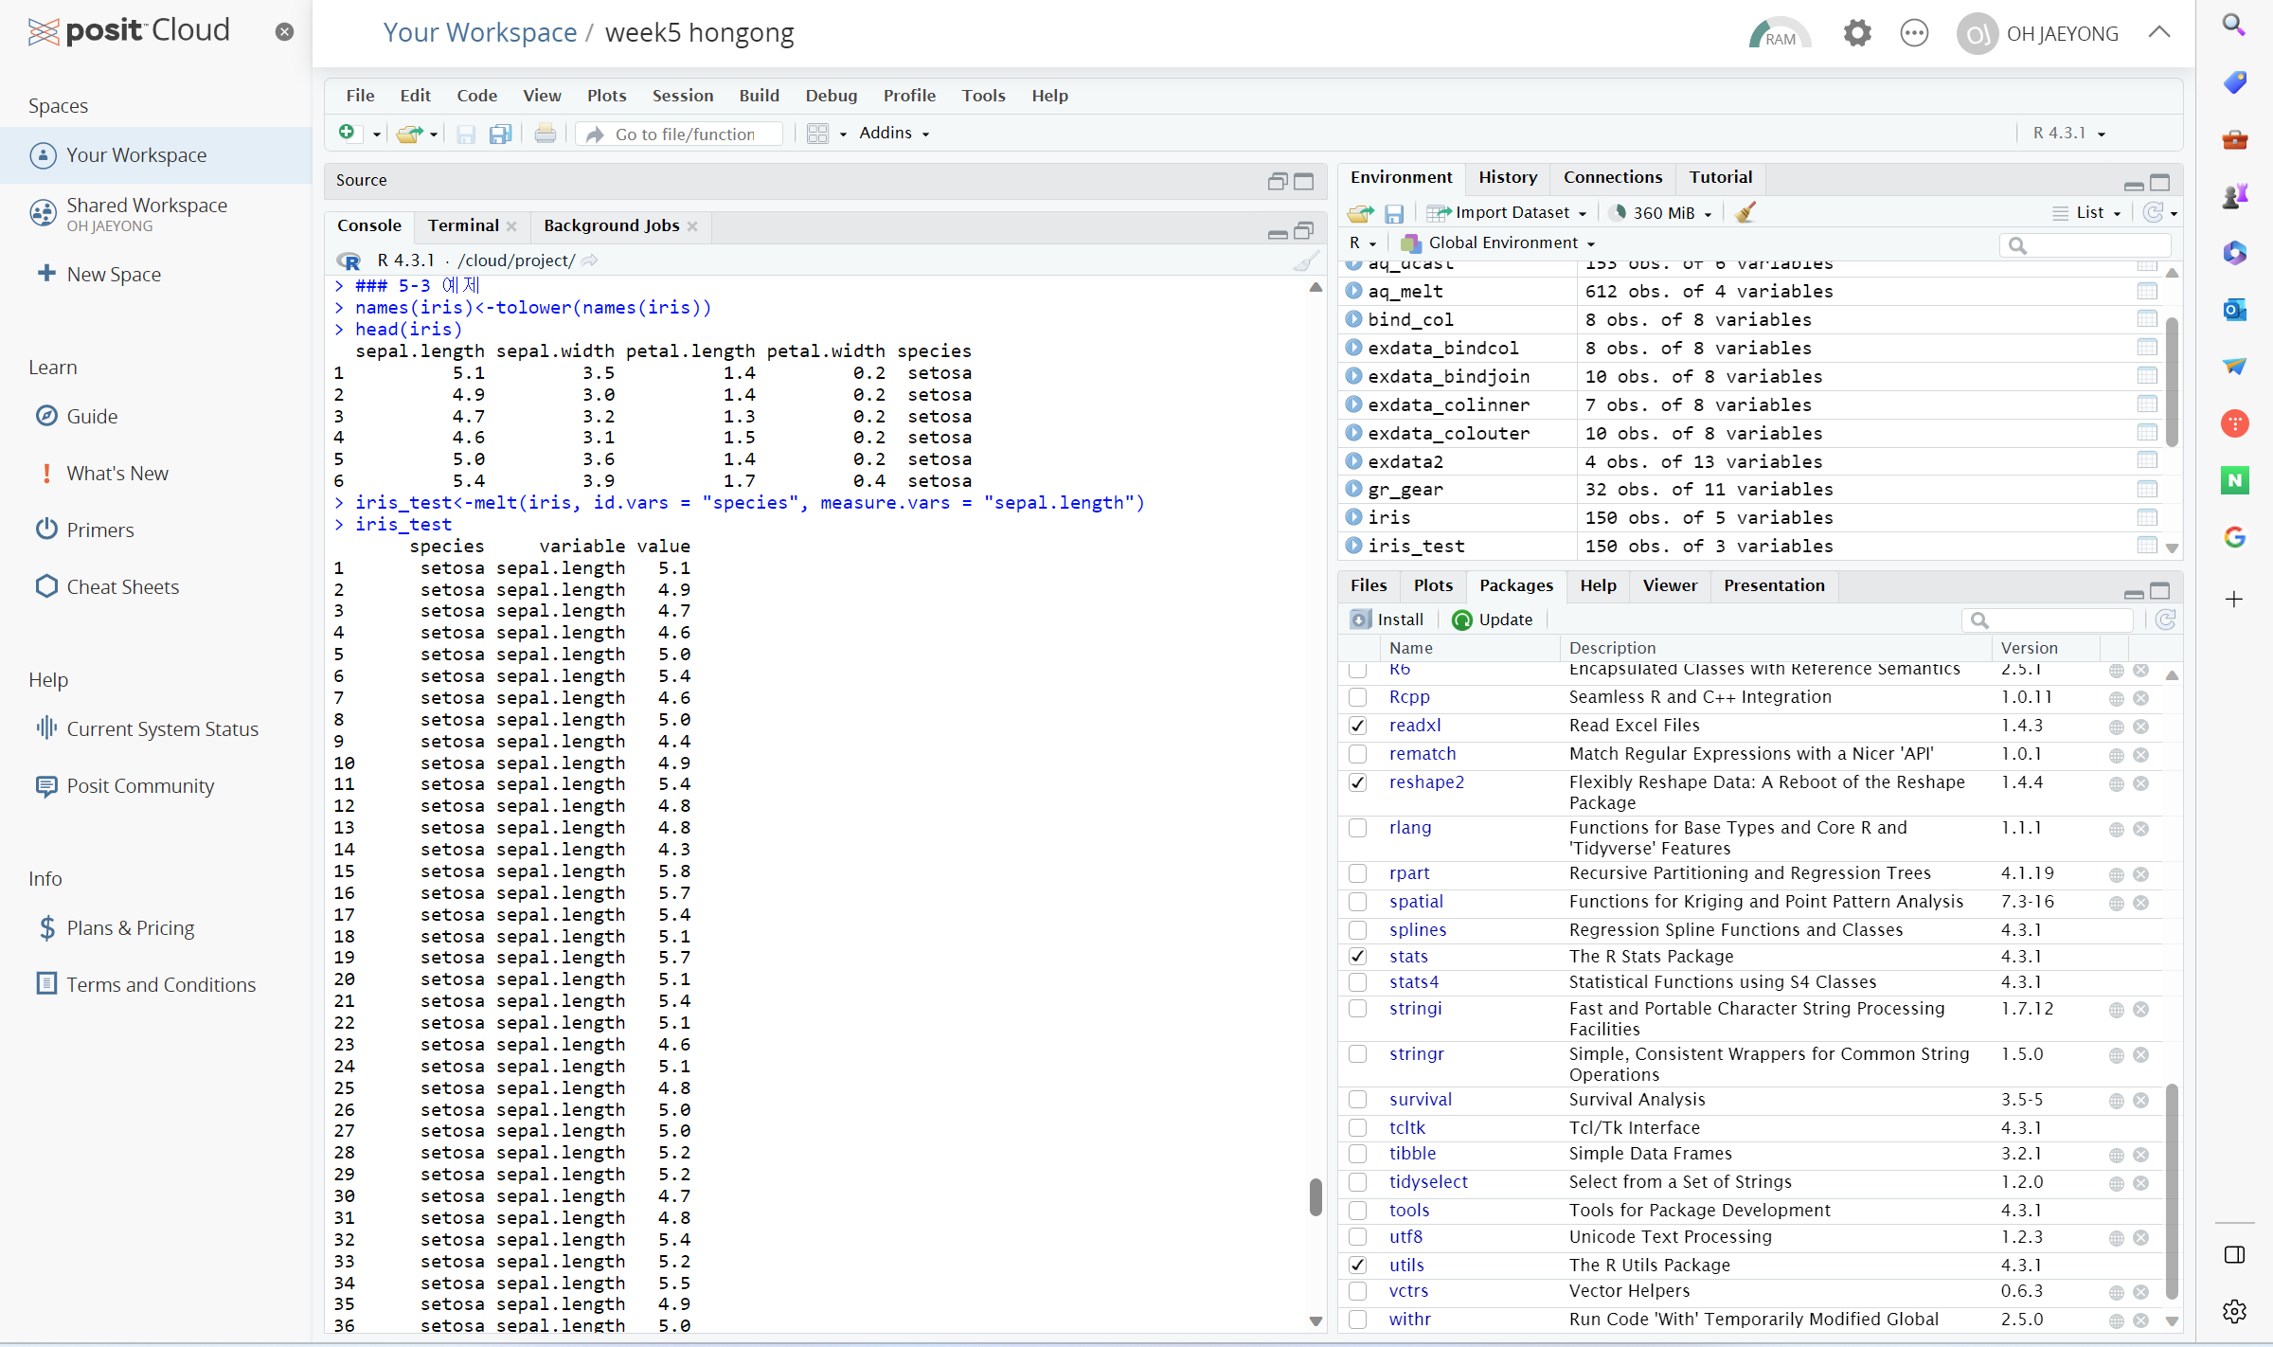Check the tibble package checkbox
This screenshot has width=2273, height=1347.
click(x=1357, y=1155)
